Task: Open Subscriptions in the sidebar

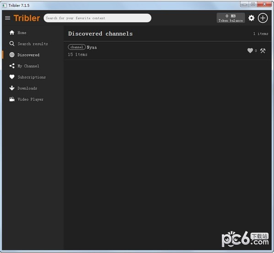Action: 32,77
